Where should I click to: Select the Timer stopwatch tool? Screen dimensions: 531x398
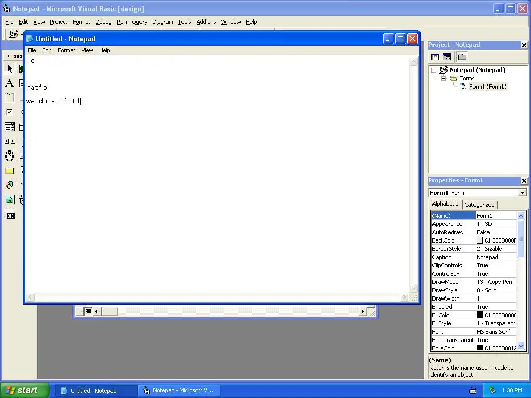(x=9, y=156)
